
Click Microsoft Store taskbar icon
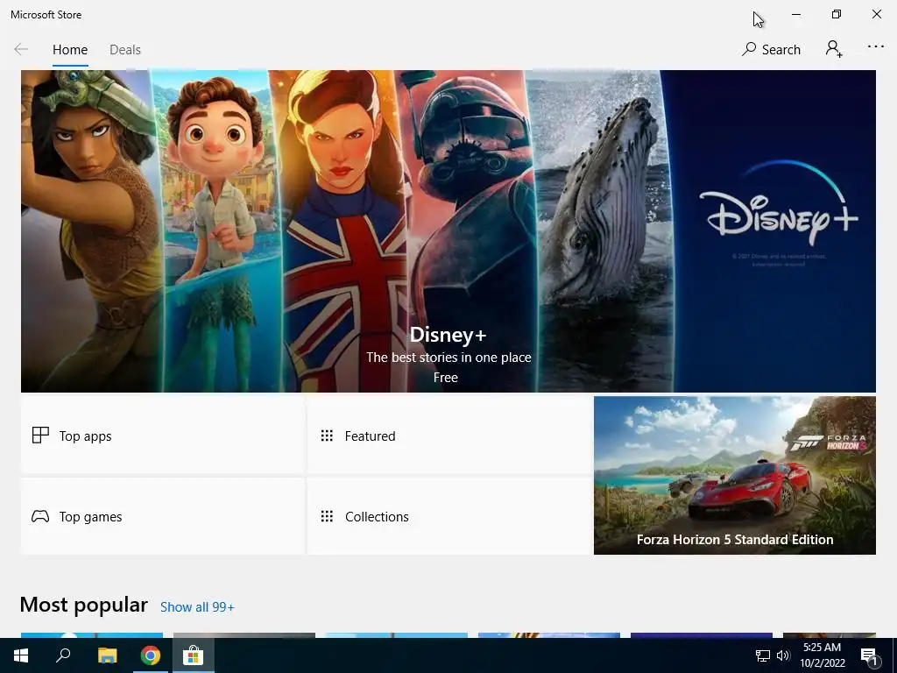(193, 655)
